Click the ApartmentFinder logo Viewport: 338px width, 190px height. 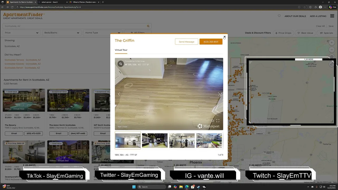click(24, 16)
